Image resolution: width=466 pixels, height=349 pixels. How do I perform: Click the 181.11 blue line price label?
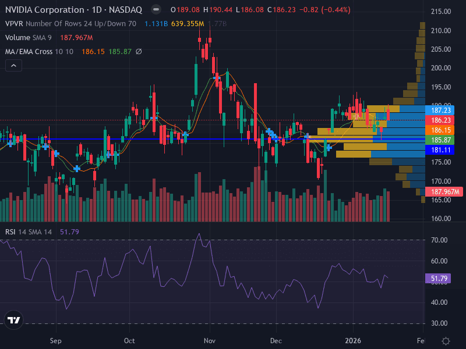440,150
